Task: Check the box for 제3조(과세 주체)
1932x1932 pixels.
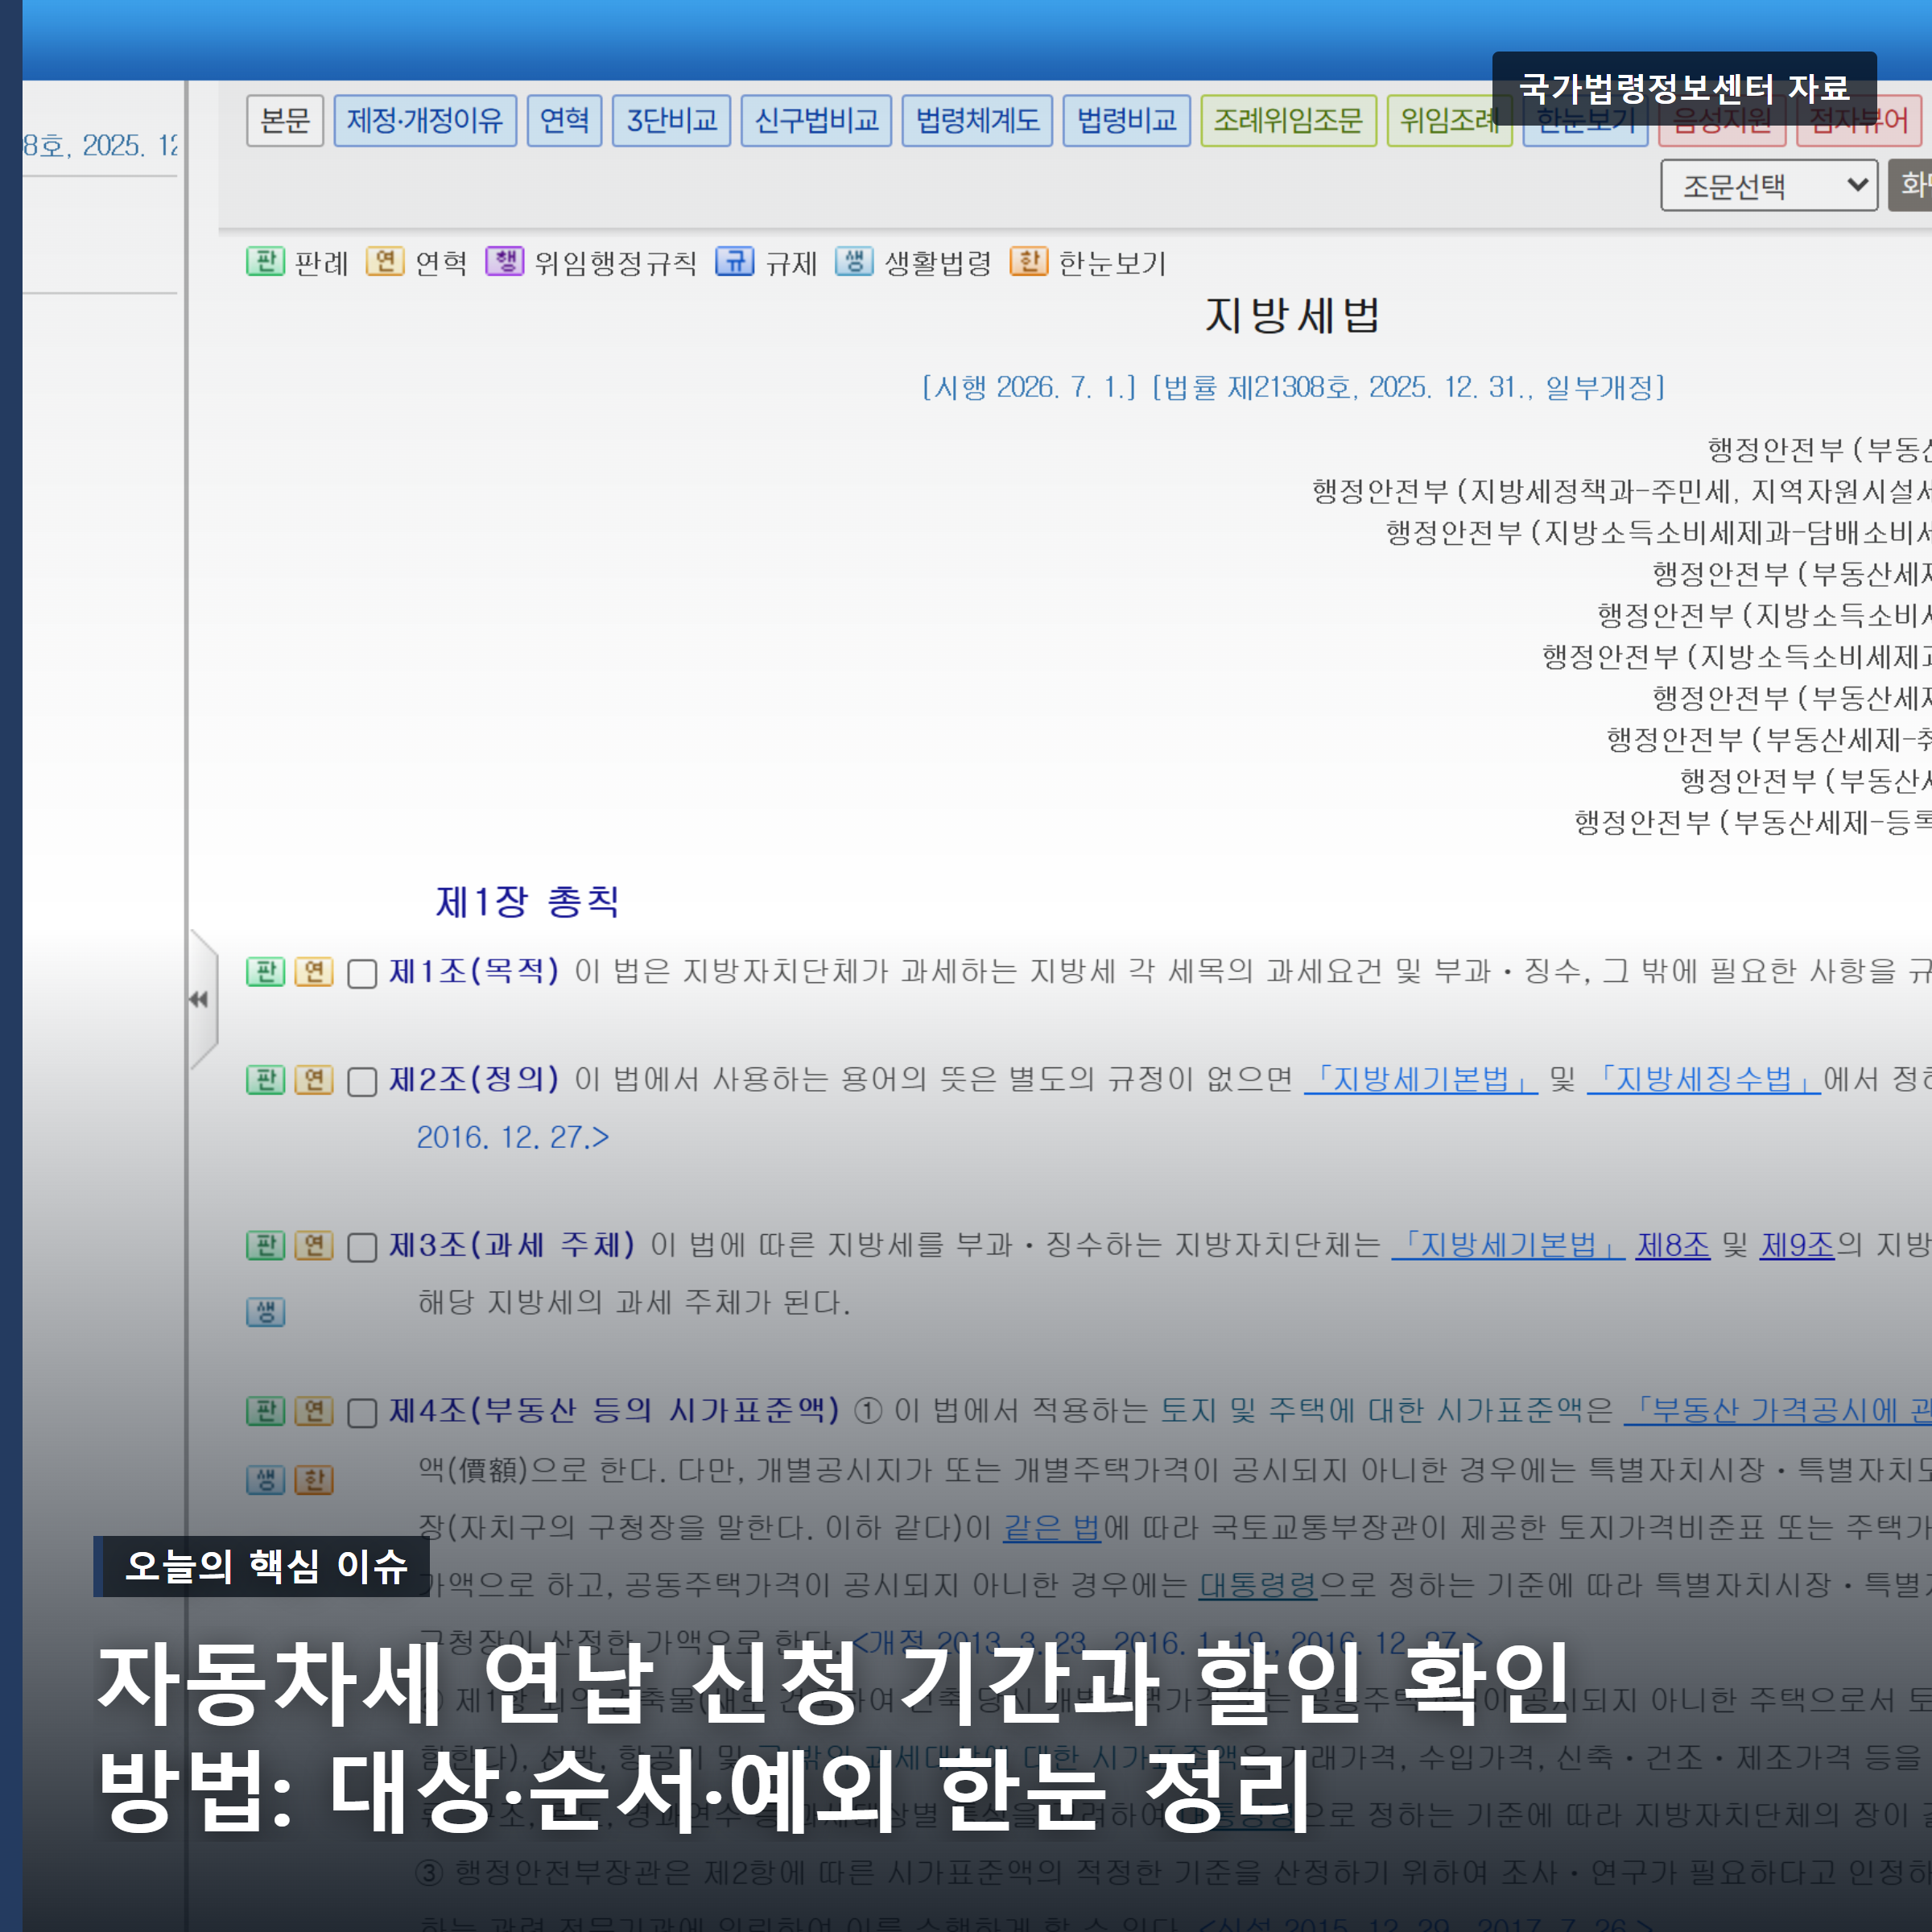Action: 361,1248
